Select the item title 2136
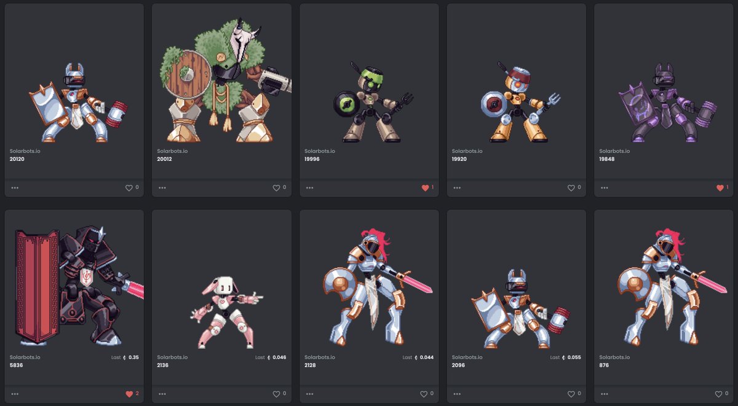Viewport: 738px width, 406px height. (163, 365)
